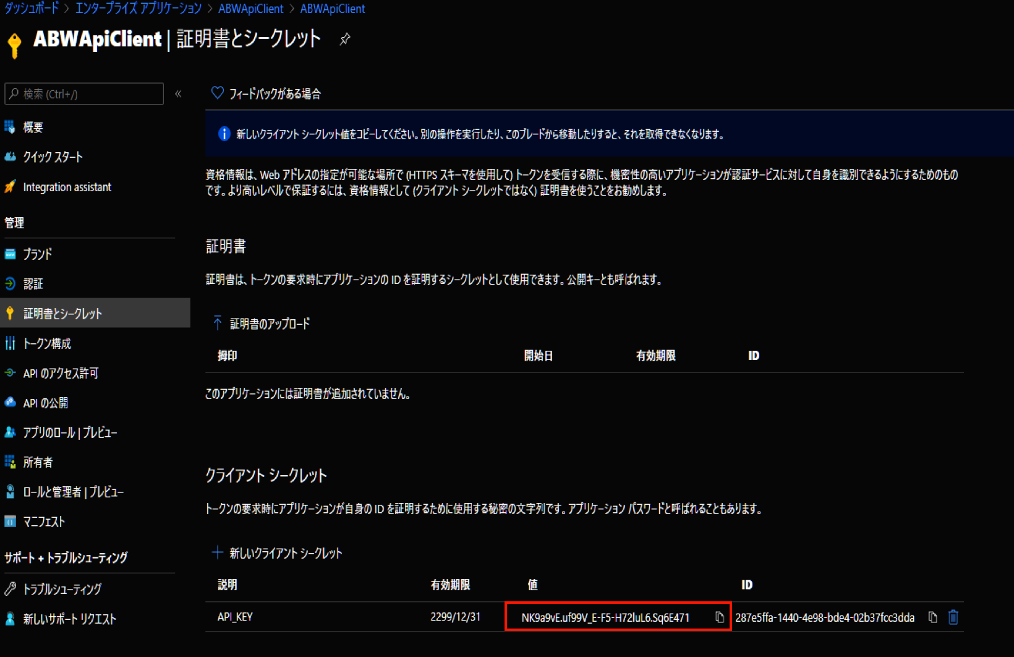Screen dimensions: 1014x657
Task: Click the 説明 (Description) column header
Action: [228, 585]
